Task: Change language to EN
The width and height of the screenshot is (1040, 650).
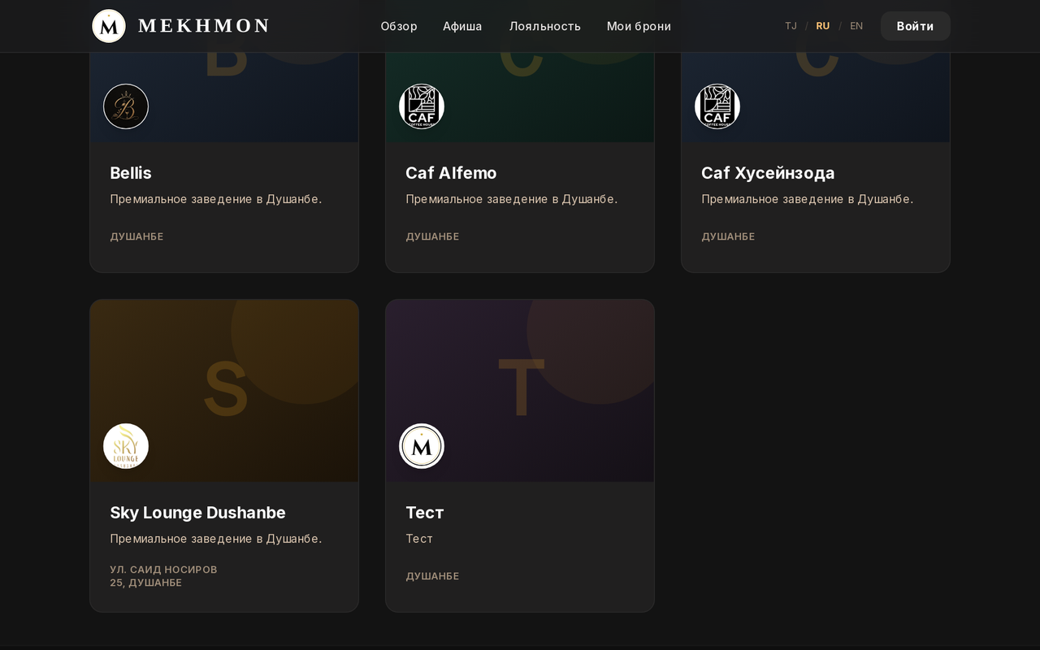Action: click(x=856, y=26)
